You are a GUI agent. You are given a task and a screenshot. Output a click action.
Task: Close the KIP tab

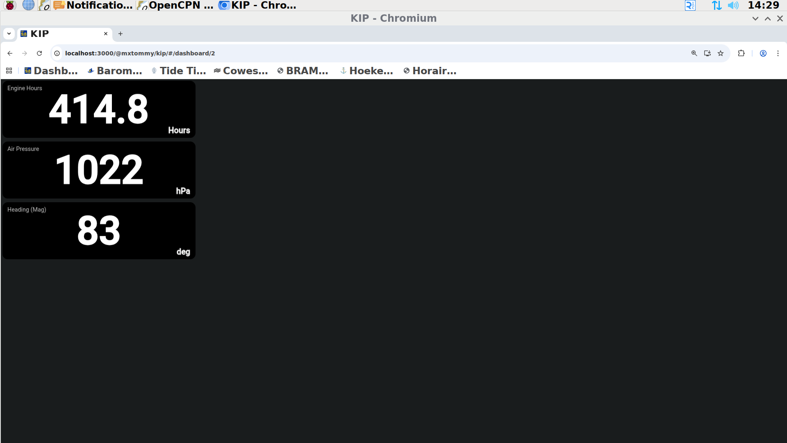click(x=106, y=34)
